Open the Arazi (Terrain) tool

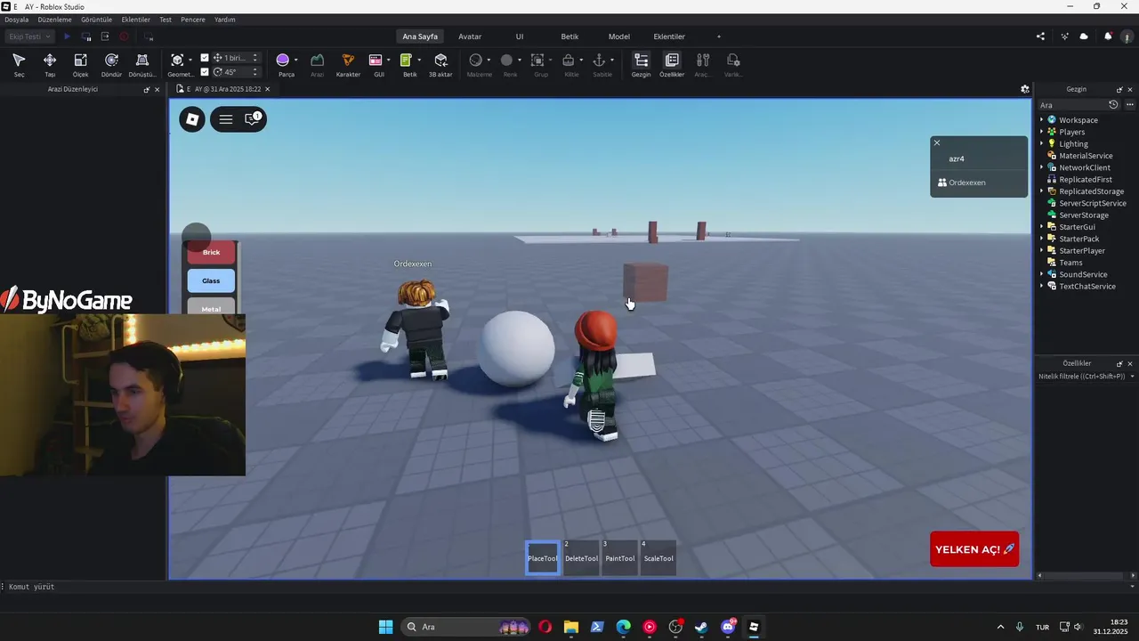click(317, 64)
